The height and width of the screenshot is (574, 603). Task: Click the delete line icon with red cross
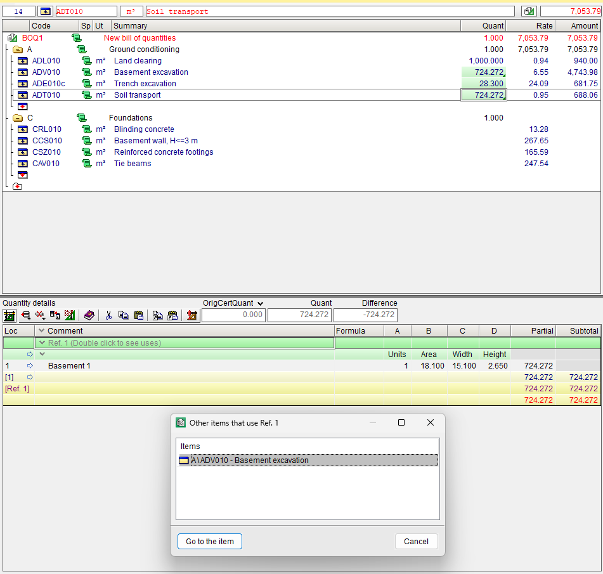pos(40,315)
